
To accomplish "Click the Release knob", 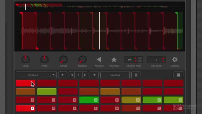I will (82, 60).
